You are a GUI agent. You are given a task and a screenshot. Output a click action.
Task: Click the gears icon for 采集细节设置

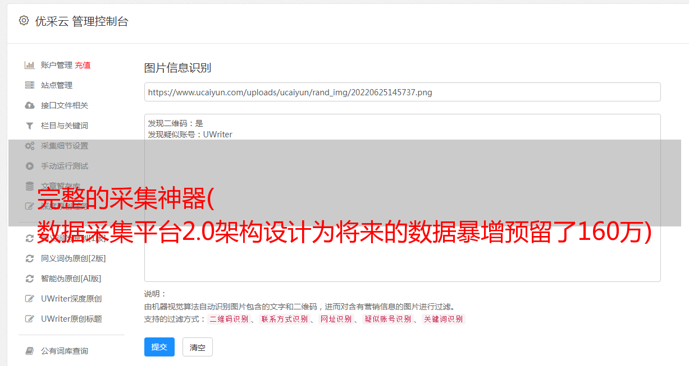point(30,146)
